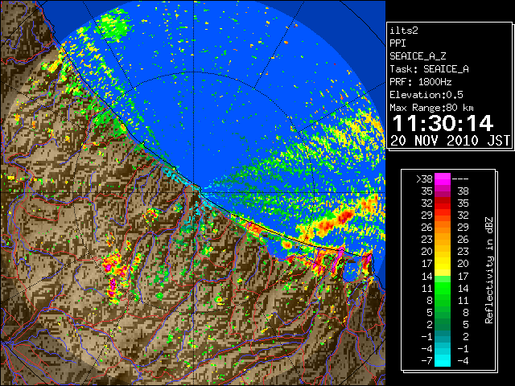The image size is (515, 386).
Task: Select the 20 NOV 2010 JST date
Action: (x=450, y=141)
